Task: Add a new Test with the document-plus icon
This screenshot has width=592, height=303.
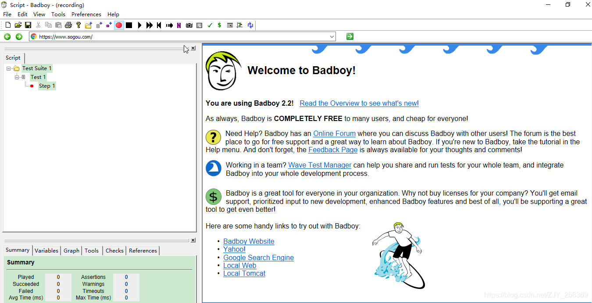Action: click(99, 25)
